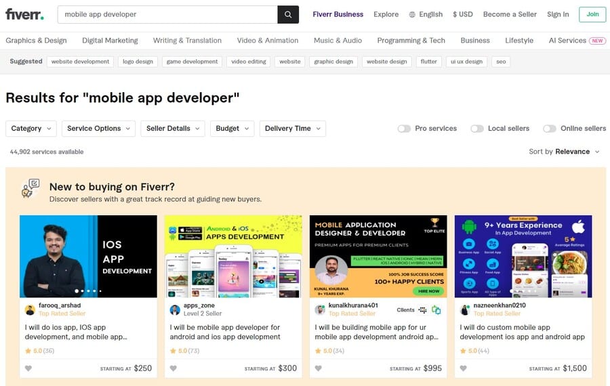This screenshot has height=386, width=610.
Task: Click the NEW badge next to AI Services
Action: [597, 41]
